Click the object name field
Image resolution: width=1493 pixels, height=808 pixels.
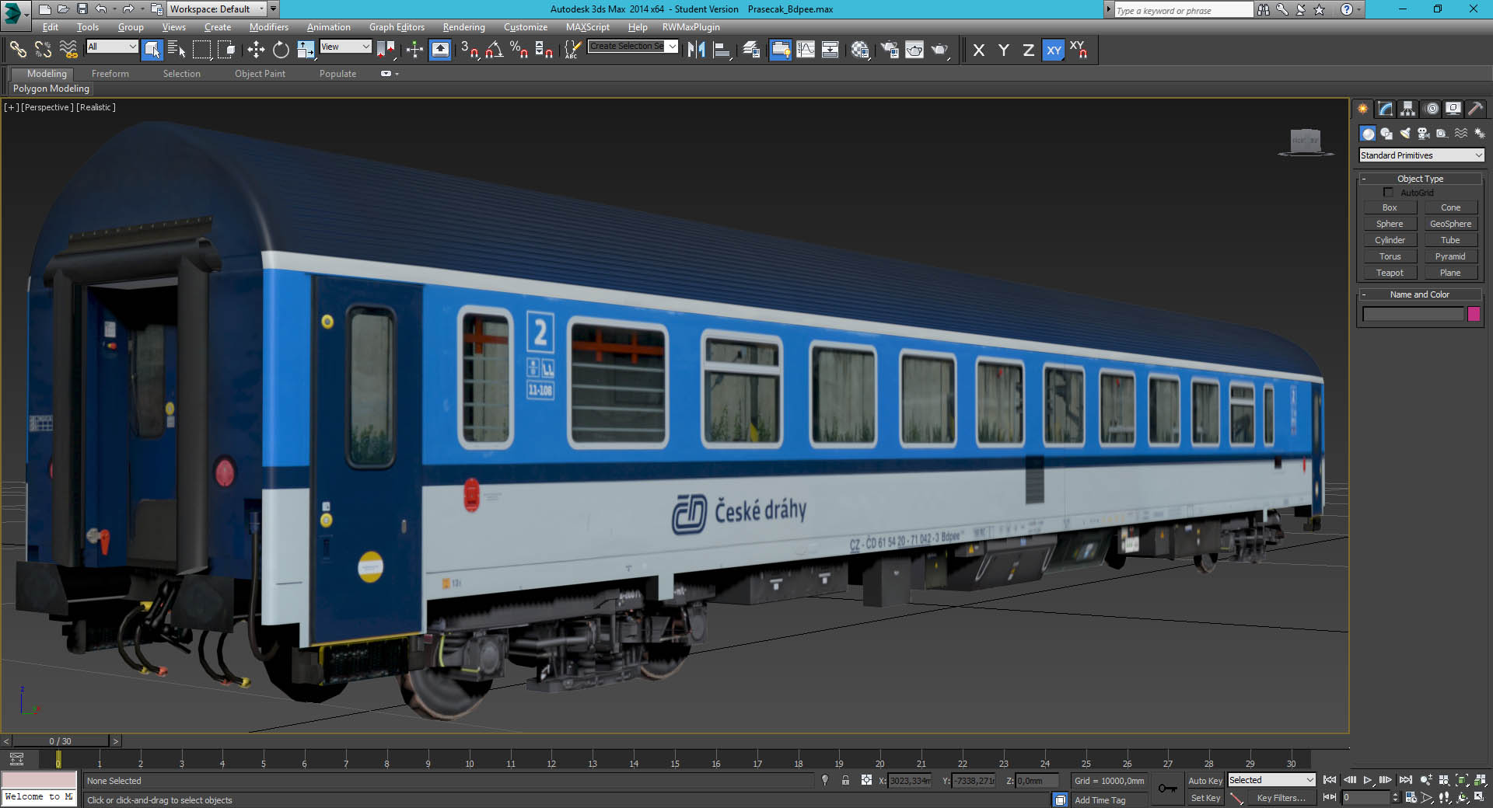[1413, 314]
